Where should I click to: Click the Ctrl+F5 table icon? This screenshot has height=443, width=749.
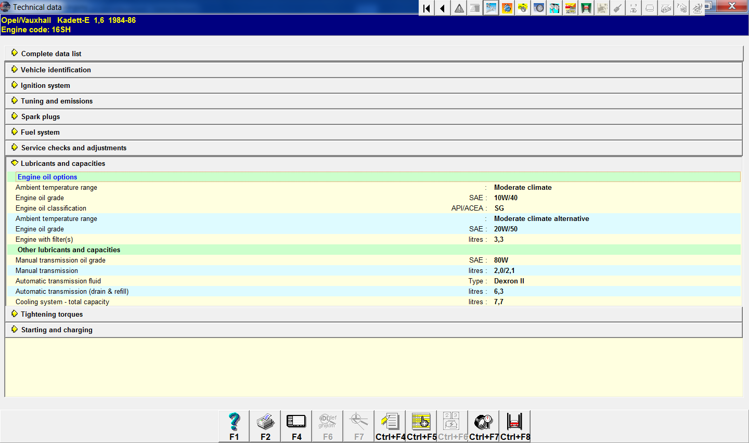(421, 426)
